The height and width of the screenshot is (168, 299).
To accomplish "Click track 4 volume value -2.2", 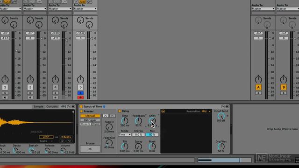I will pos(55,38).
